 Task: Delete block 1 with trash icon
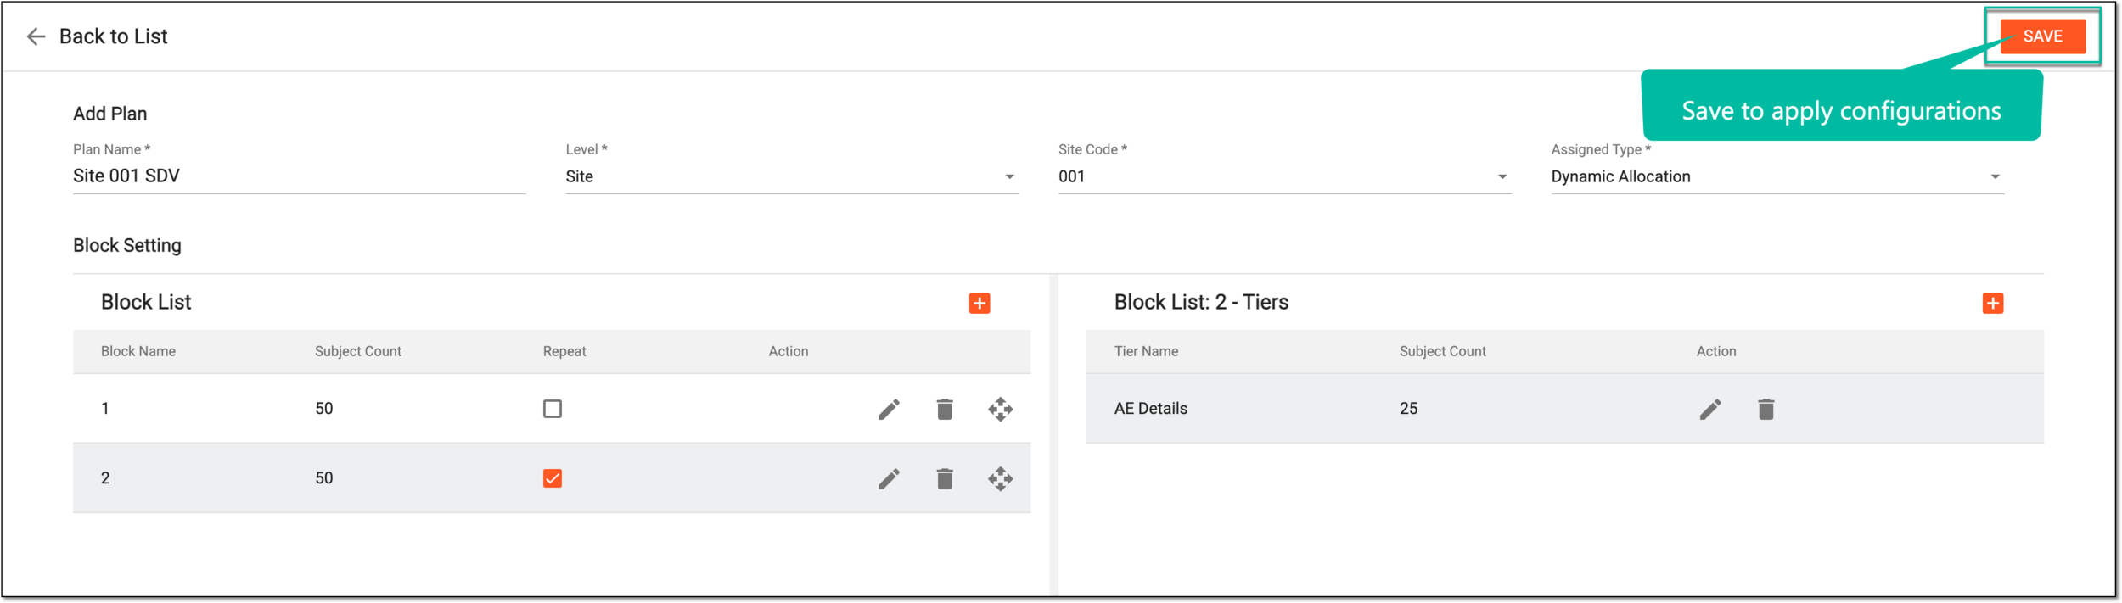pos(945,410)
